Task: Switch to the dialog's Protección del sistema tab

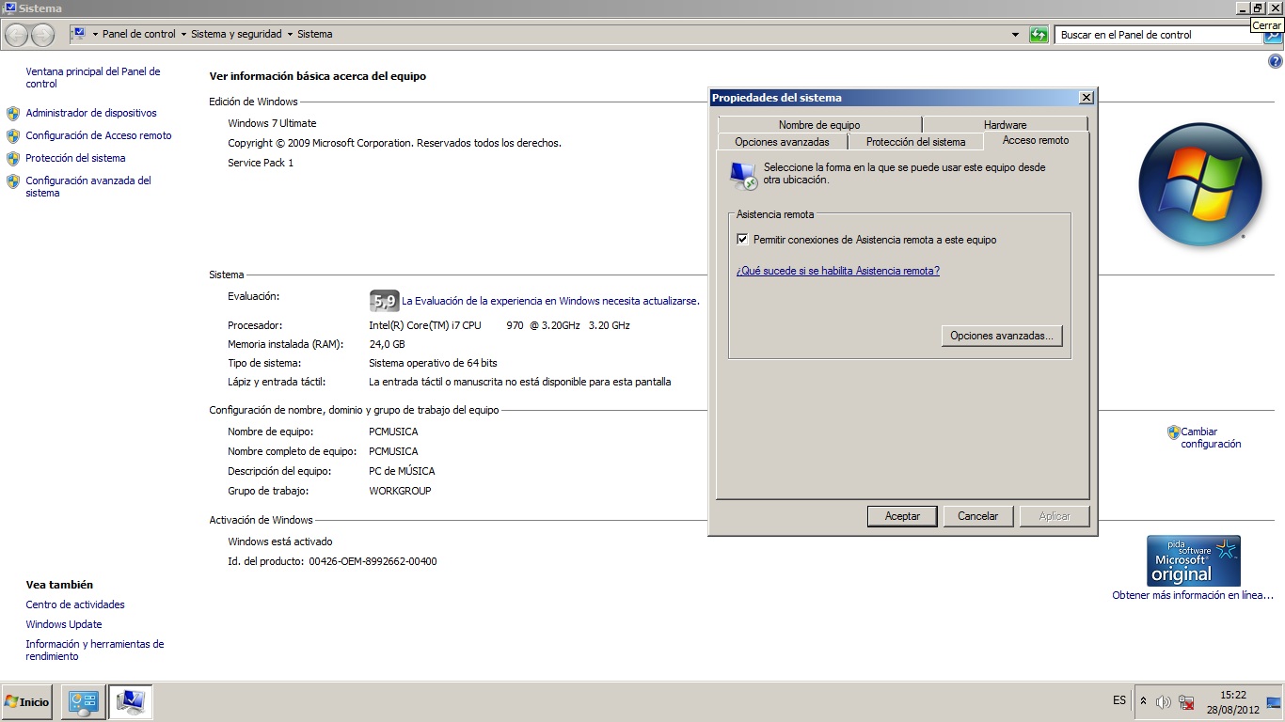Action: coord(916,142)
